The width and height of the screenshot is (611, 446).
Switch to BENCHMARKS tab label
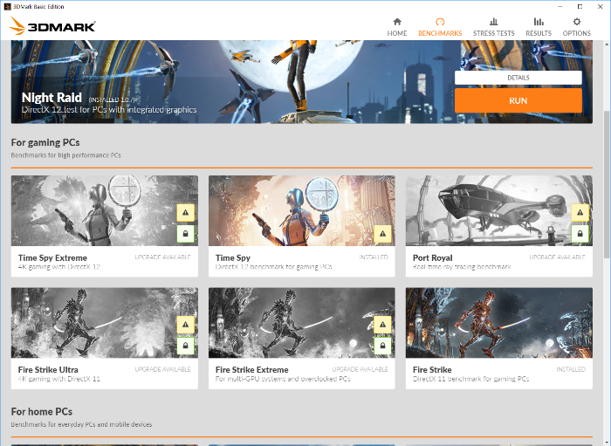440,33
